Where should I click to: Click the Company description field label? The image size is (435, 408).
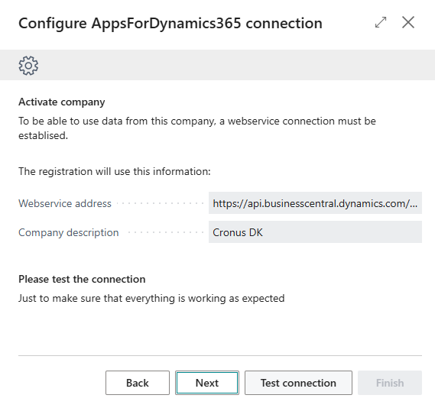[69, 232]
